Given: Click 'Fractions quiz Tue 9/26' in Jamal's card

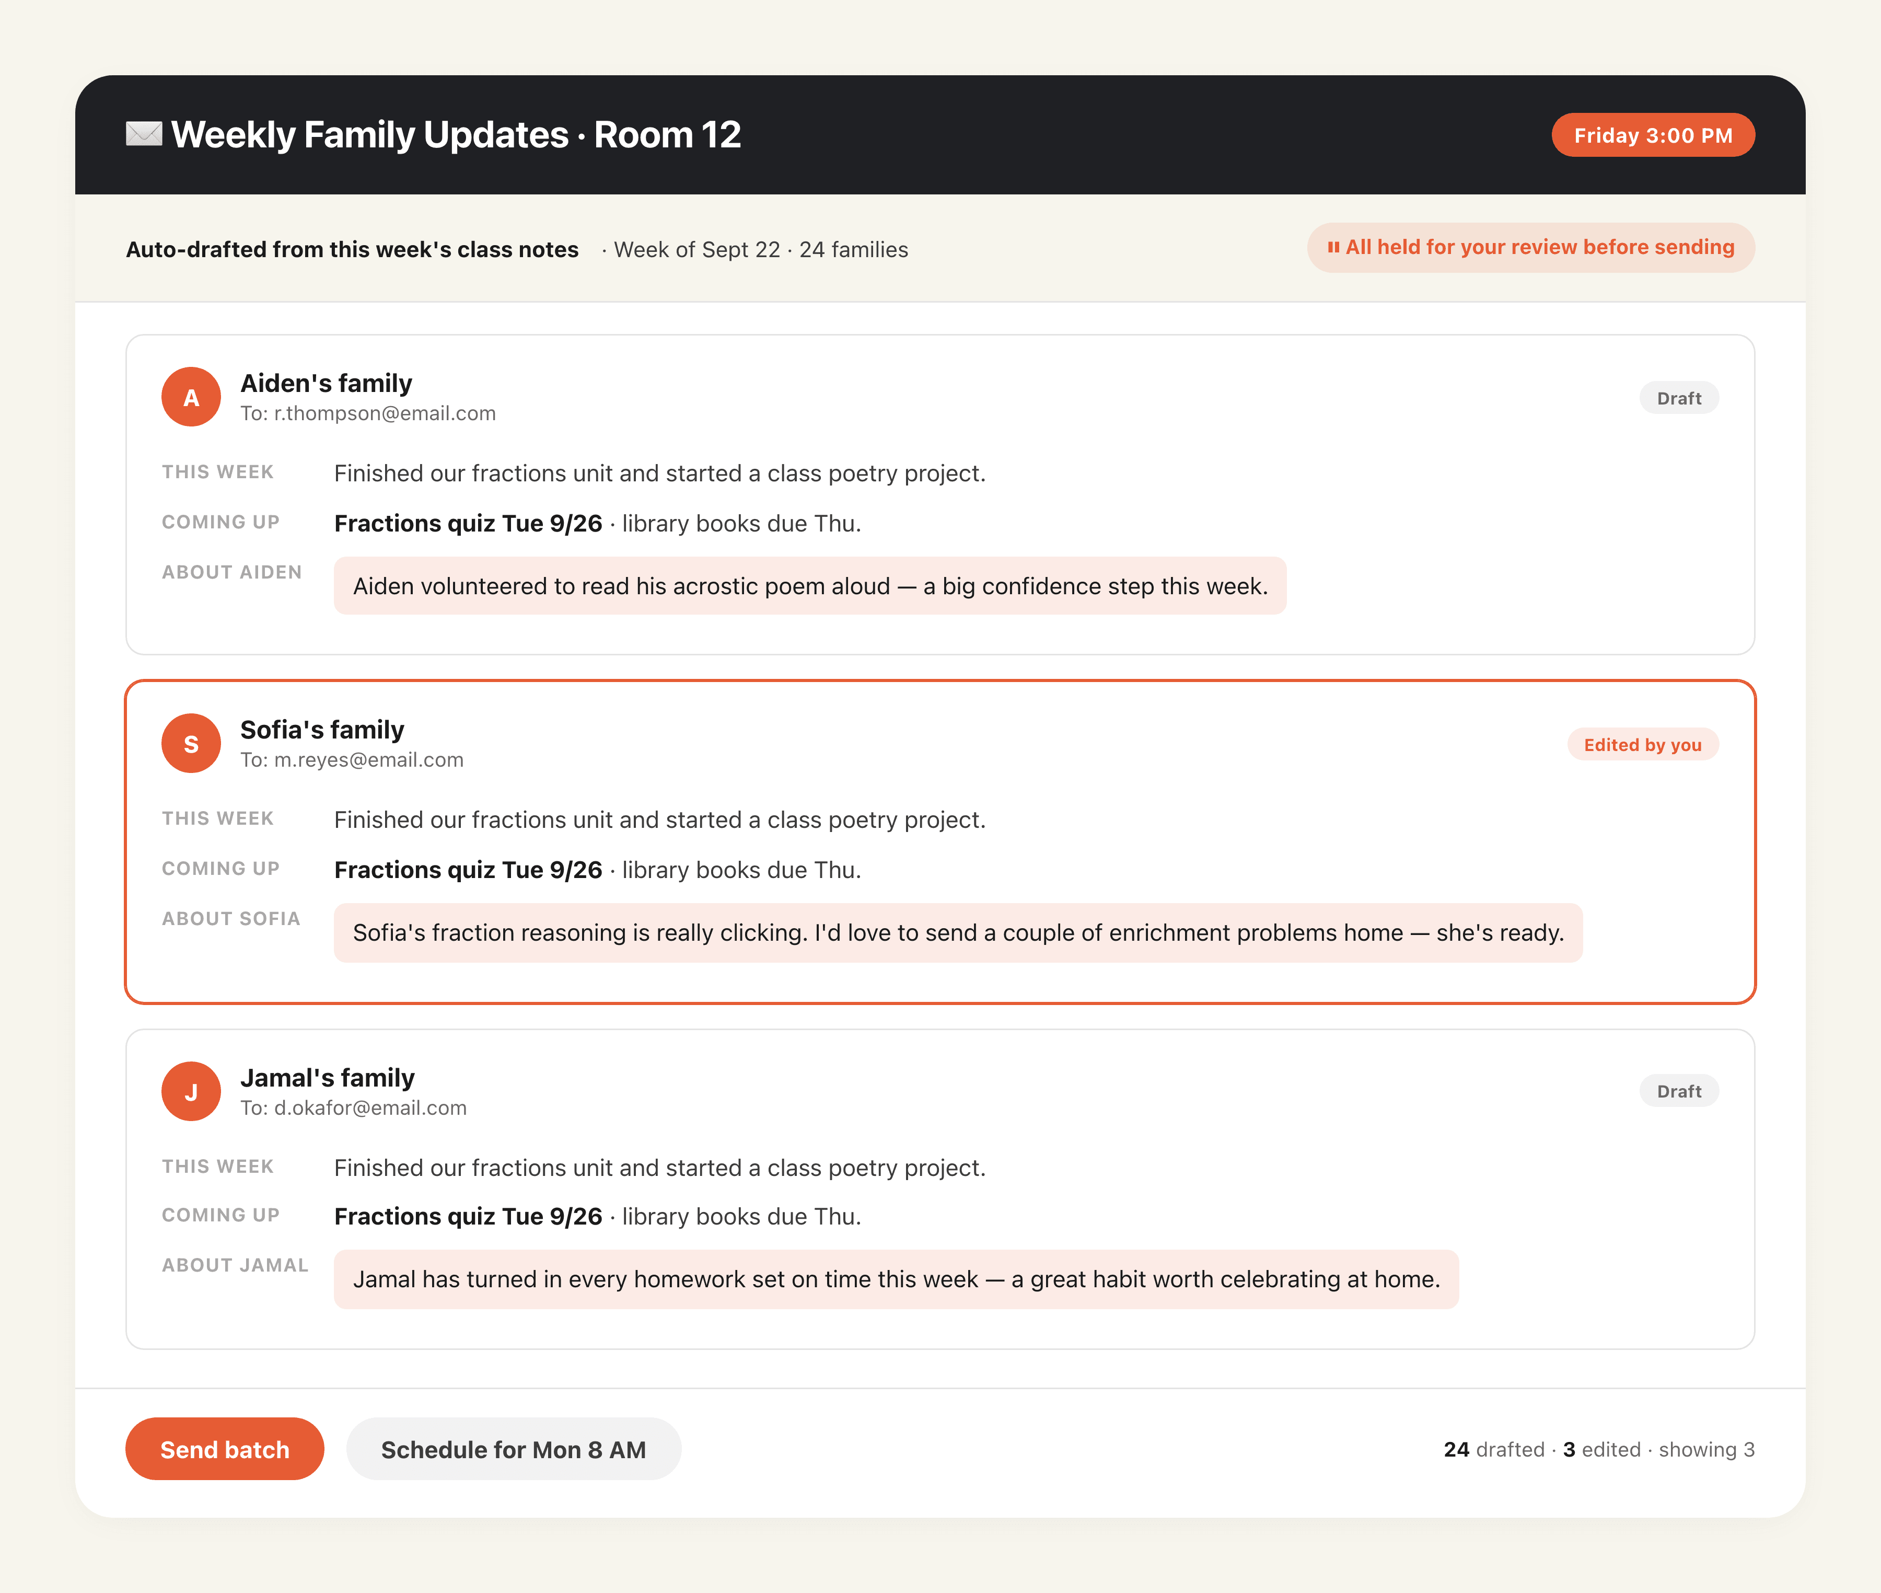Looking at the screenshot, I should point(468,1216).
